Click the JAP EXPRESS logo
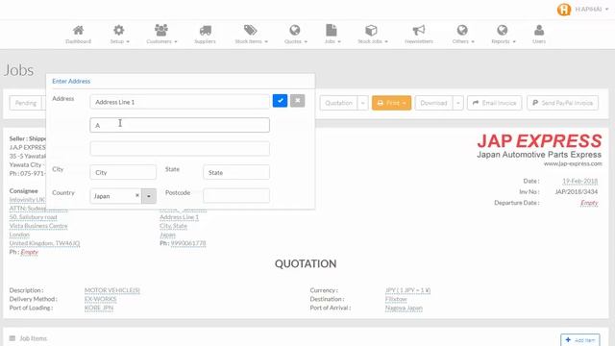Screen dimensions: 615x346 [x=539, y=141]
